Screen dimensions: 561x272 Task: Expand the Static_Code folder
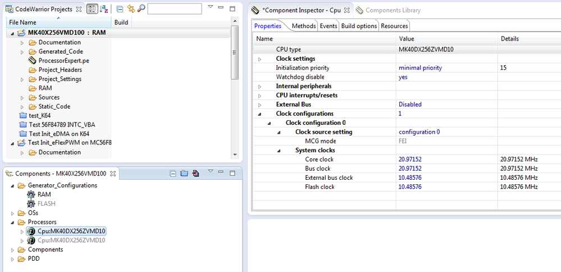tap(22, 107)
